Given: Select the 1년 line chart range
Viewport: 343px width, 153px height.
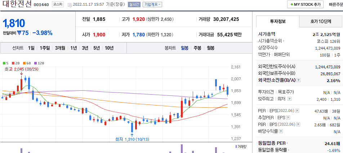Looking at the screenshot, I should [73, 48].
